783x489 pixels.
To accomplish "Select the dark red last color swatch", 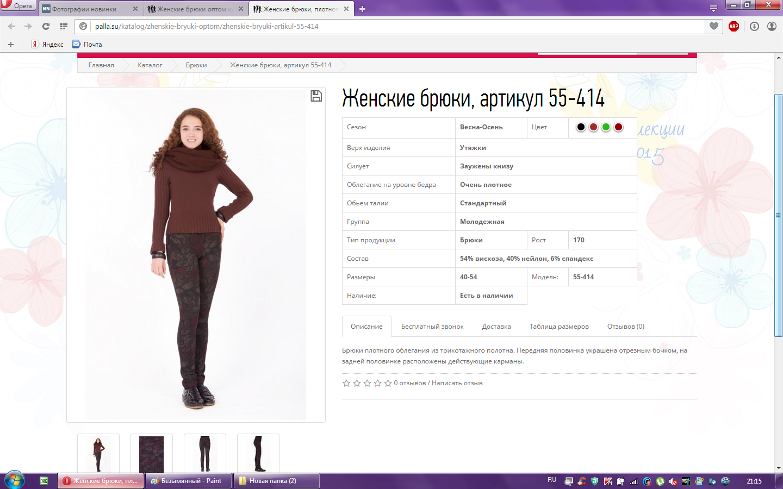I will point(618,127).
